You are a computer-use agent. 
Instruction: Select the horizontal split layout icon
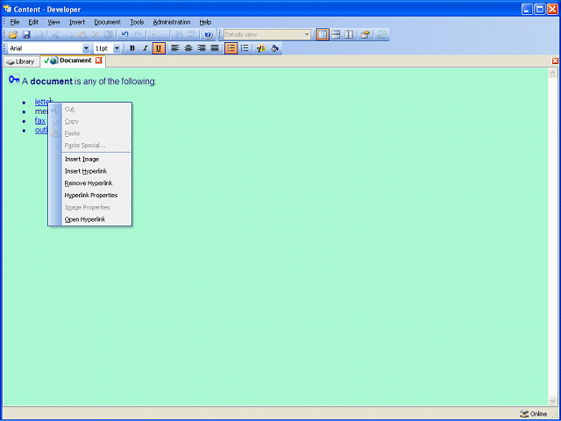[x=336, y=35]
